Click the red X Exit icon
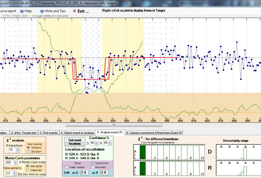Screen dimensions: 261x178 tap(74, 11)
